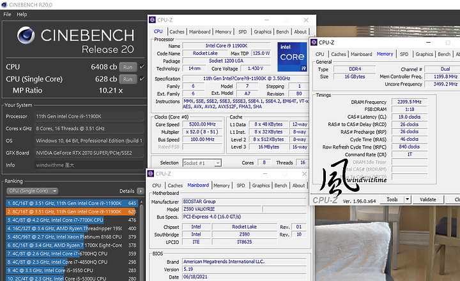Screen dimensions: 460x281
Task: Switch to Graphics tab in Memory CPU-Z window
Action: tap(424, 54)
